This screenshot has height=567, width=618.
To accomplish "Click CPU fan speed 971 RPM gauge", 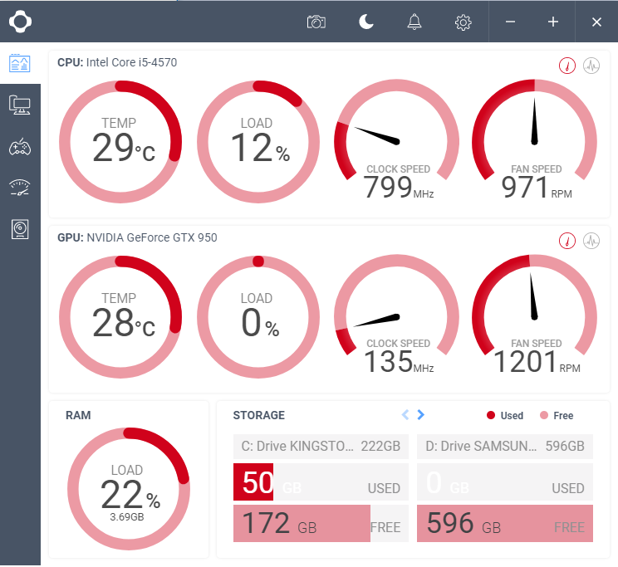I will (x=534, y=139).
